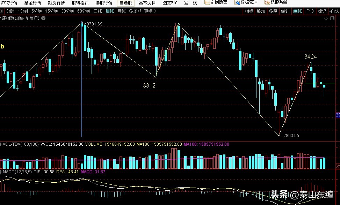The width and height of the screenshot is (340, 205).
Task: Toggle 叠加 overlay option
Action: pyautogui.click(x=261, y=11)
